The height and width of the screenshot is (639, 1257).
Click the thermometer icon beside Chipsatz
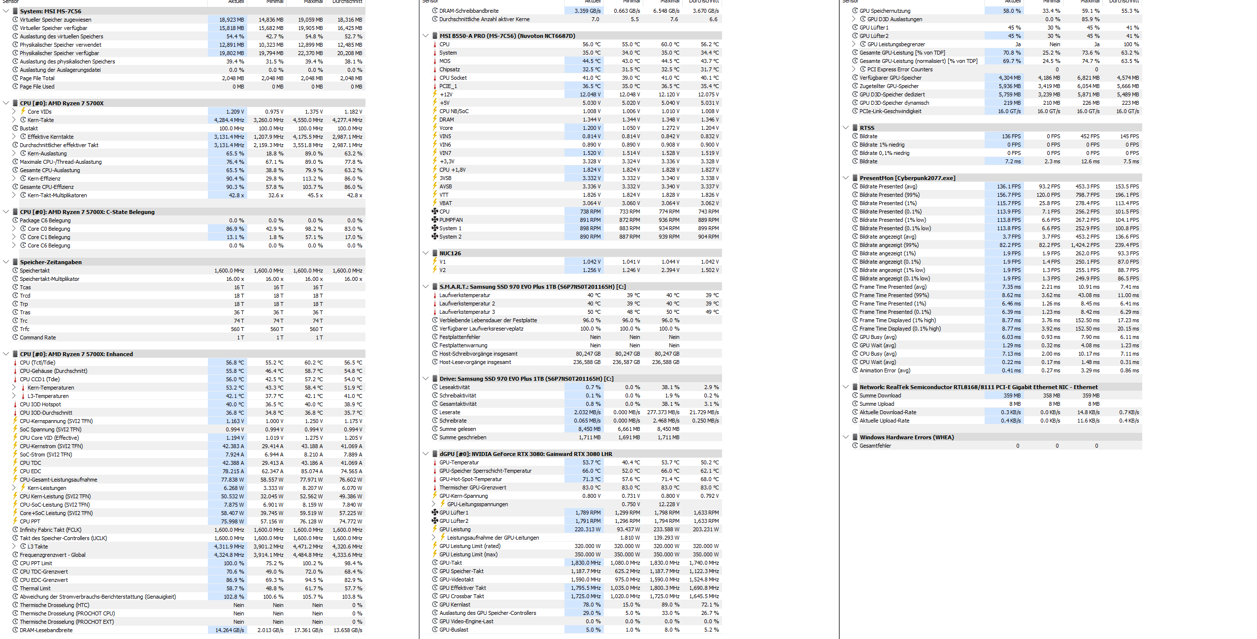click(x=435, y=69)
